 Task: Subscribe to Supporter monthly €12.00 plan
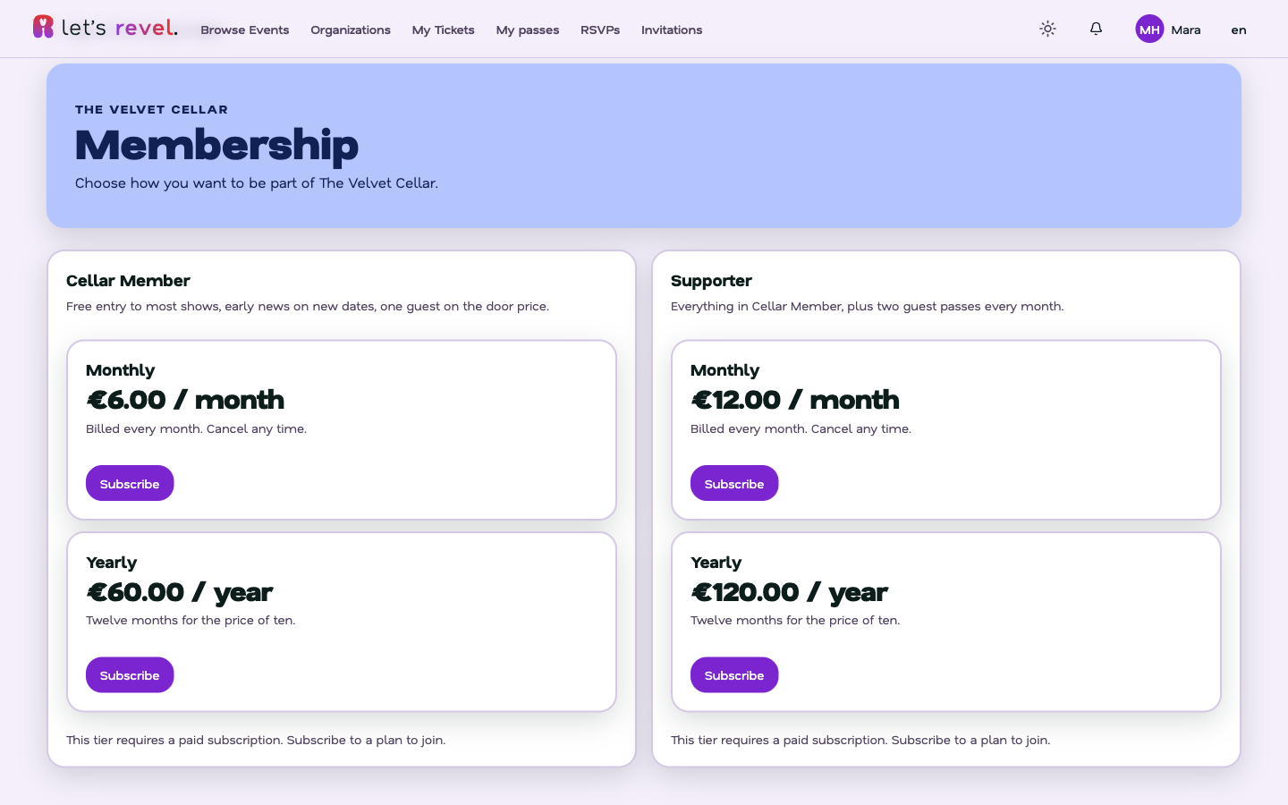tap(734, 483)
